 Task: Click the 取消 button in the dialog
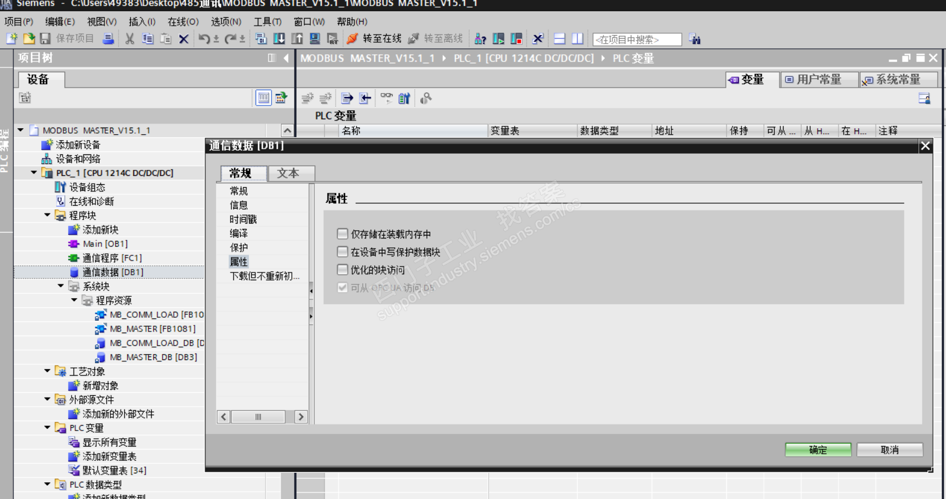coord(890,450)
